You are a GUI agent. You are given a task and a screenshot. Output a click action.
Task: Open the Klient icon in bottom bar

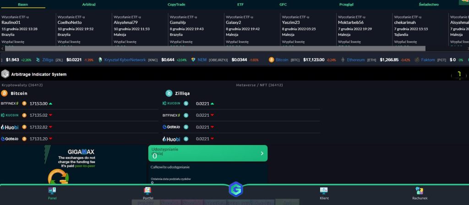click(324, 191)
